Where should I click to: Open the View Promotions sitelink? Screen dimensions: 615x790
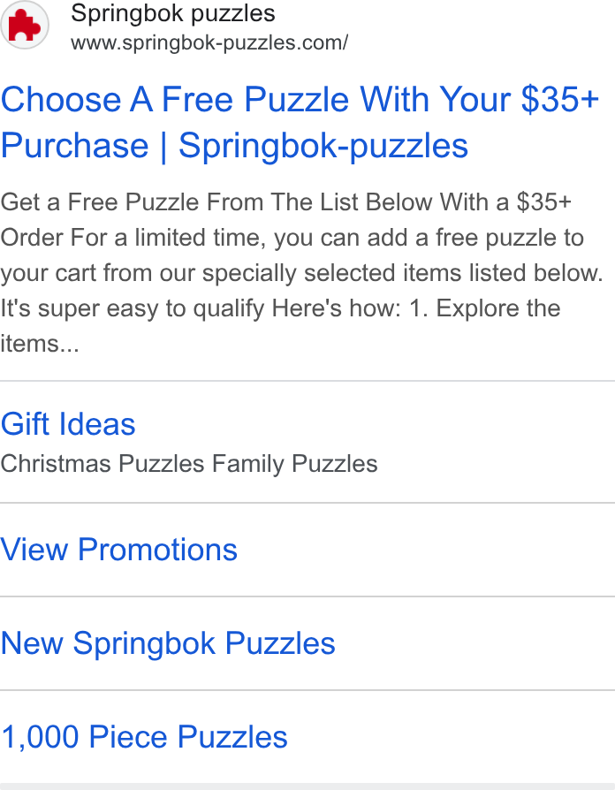click(119, 549)
